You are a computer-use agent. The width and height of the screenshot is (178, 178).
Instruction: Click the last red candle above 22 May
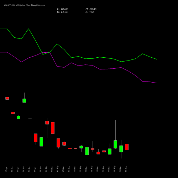pos(127,147)
